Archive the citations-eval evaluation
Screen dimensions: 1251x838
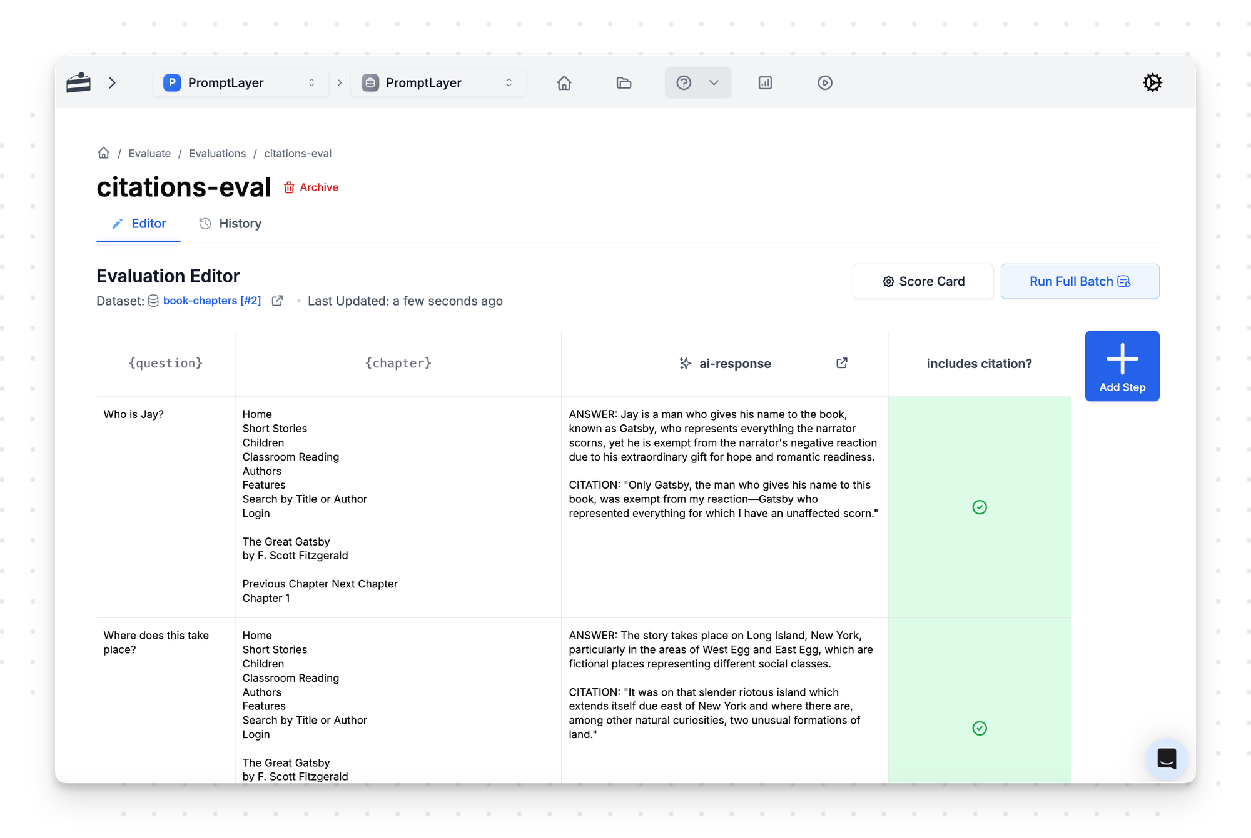[311, 187]
